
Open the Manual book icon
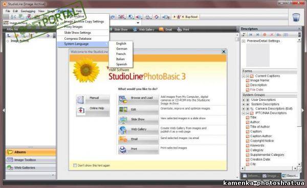pyautogui.click(x=80, y=100)
